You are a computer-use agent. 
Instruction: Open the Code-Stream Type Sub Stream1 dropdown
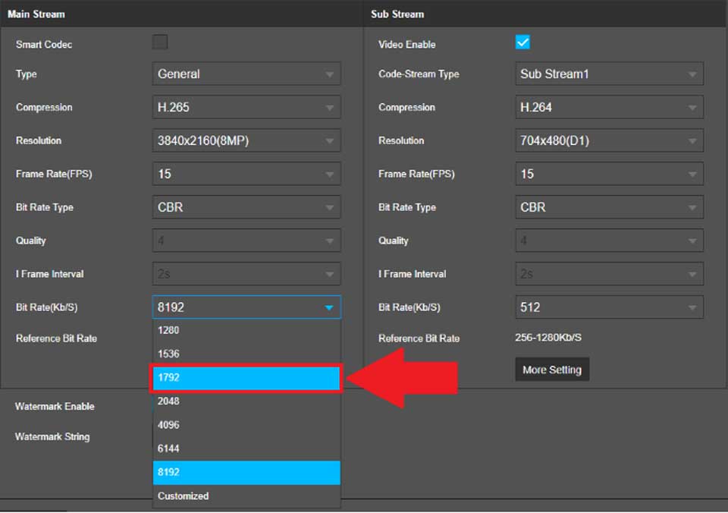609,74
